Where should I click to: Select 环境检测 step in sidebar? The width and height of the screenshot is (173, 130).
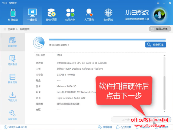(x=12, y=42)
